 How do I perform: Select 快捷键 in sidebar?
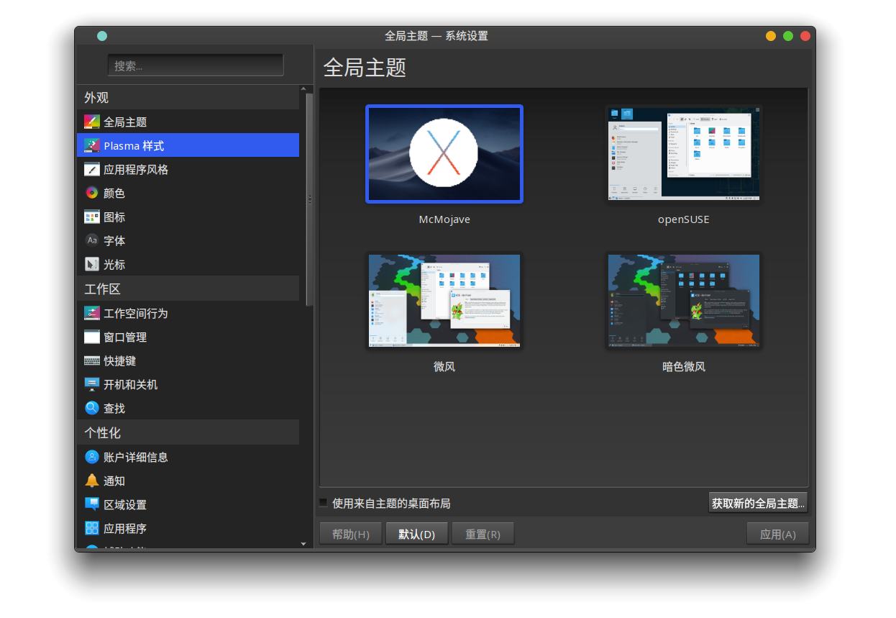[188, 361]
